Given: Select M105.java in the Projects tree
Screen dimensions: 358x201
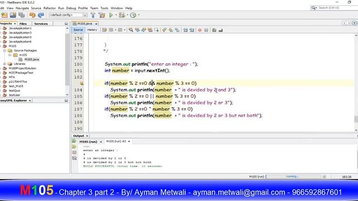Looking at the screenshot, I should tap(32, 60).
